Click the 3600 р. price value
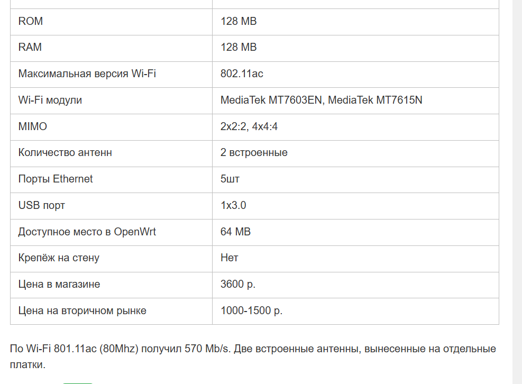Image resolution: width=522 pixels, height=384 pixels. click(x=238, y=285)
